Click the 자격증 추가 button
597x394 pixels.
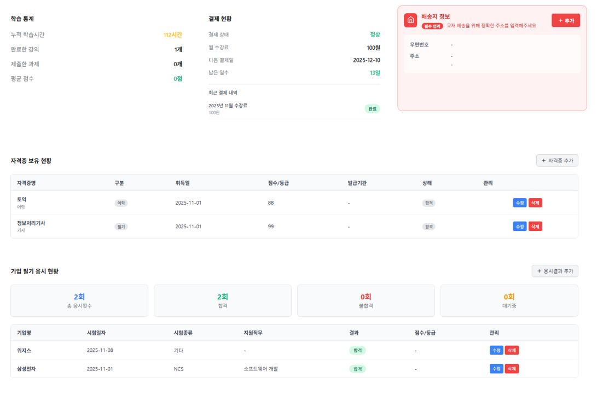[x=557, y=160]
